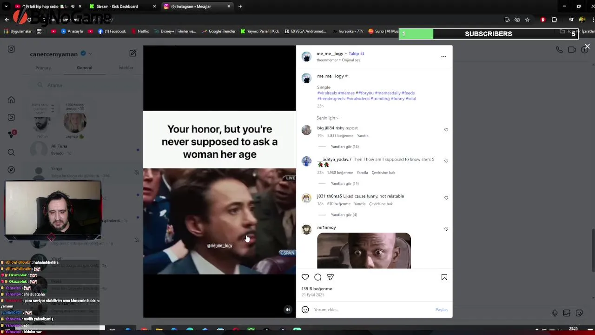595x335 pixels.
Task: Open the Uygulamalar apps shortcut
Action: 18,31
